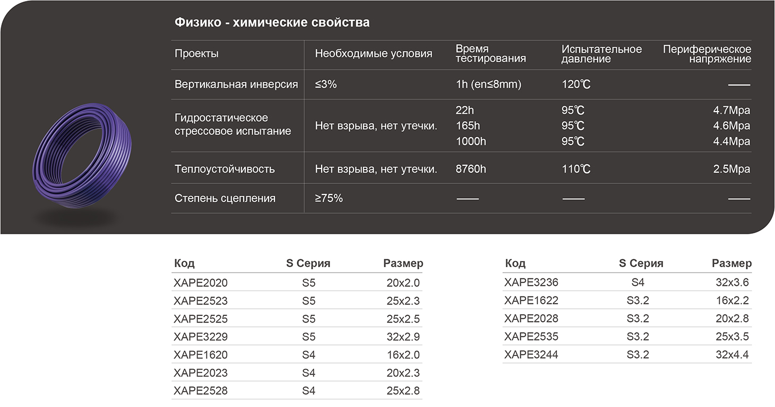
Task: Select the ≥75% condition cell
Action: (x=329, y=198)
